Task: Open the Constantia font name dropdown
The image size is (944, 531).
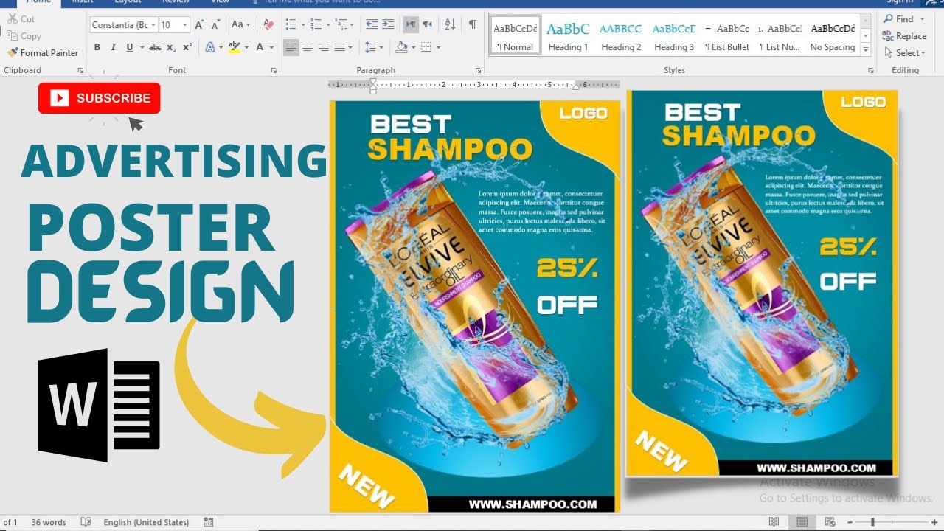Action: [153, 25]
